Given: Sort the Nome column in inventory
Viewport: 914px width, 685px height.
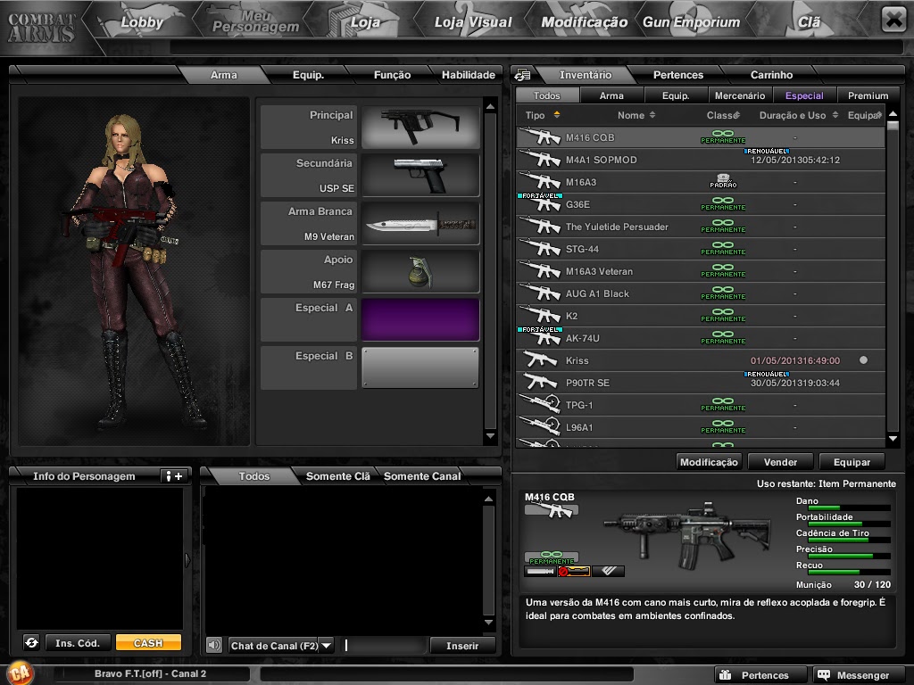Looking at the screenshot, I should tap(654, 114).
